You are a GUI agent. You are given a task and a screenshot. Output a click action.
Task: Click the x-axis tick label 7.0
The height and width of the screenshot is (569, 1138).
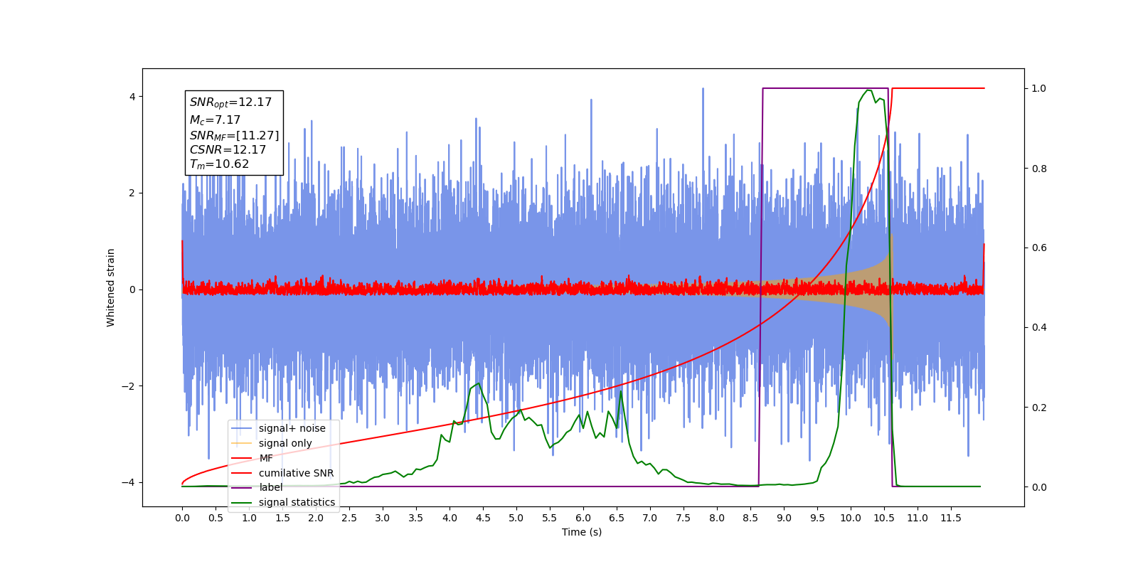[650, 518]
